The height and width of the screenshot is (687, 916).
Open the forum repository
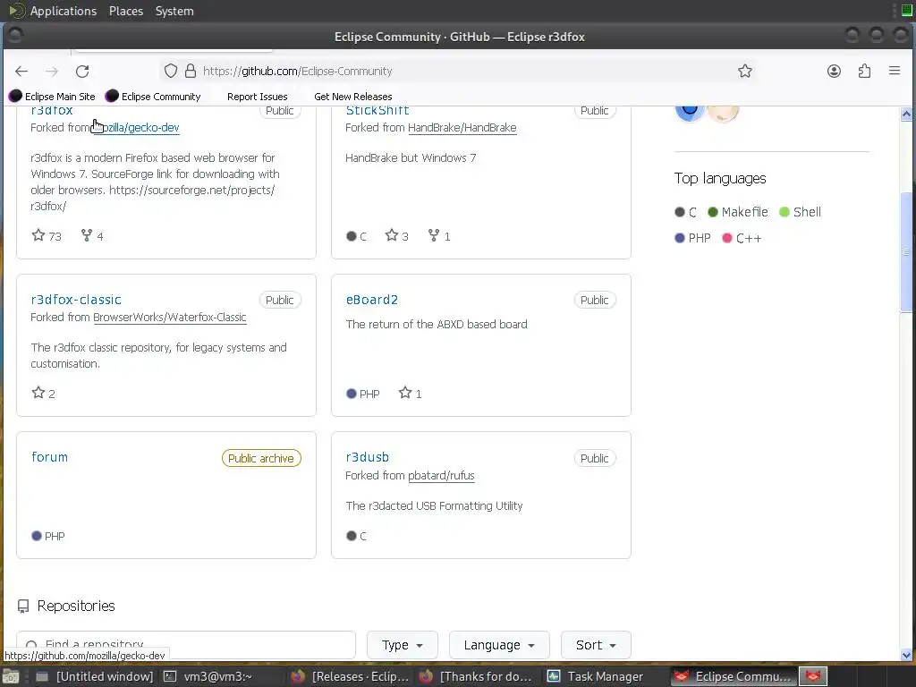[50, 457]
